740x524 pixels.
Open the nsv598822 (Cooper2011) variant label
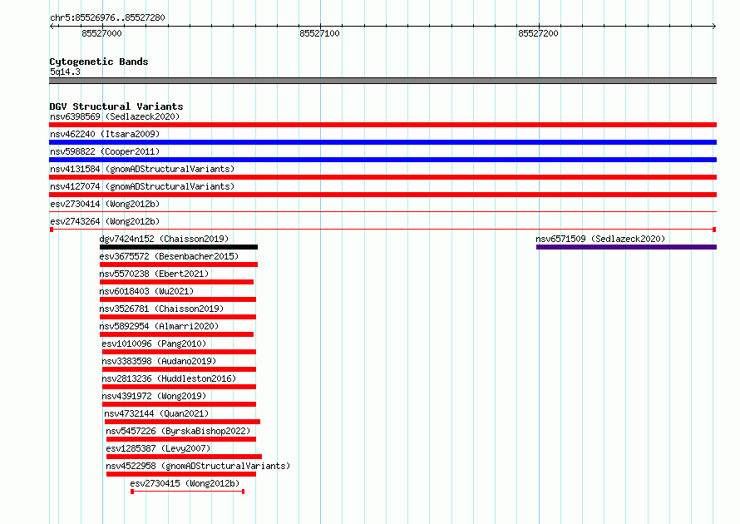[x=105, y=151]
